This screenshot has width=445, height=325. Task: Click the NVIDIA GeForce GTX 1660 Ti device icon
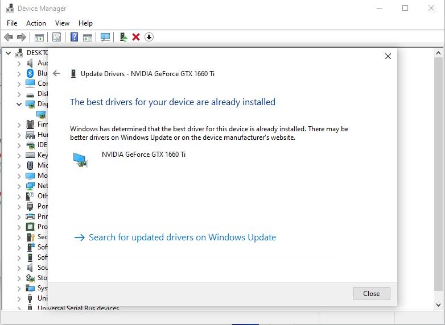81,160
